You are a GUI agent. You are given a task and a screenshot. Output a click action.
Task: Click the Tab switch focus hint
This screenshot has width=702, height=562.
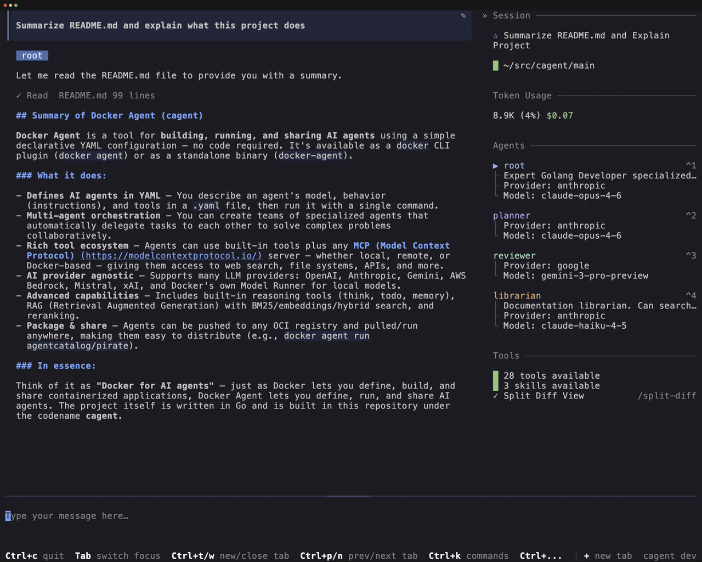click(x=118, y=556)
